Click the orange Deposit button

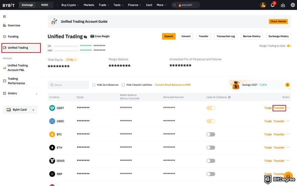coord(168,36)
